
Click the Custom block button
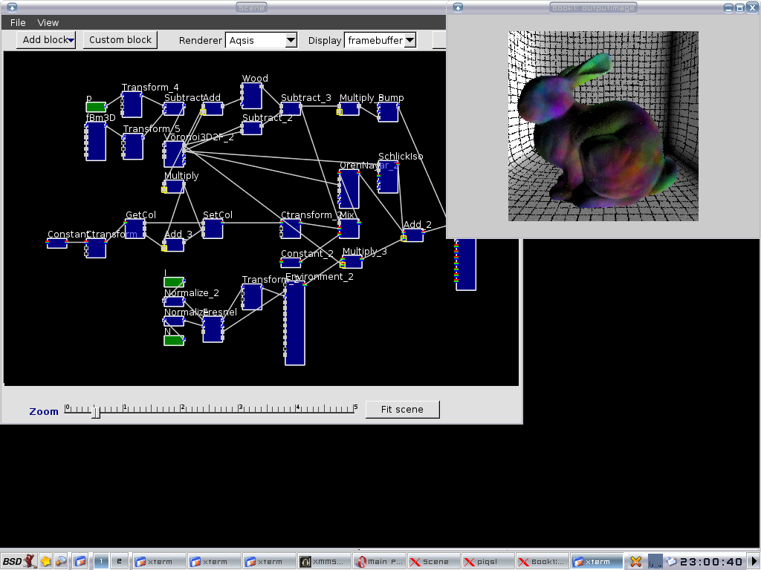tap(120, 40)
